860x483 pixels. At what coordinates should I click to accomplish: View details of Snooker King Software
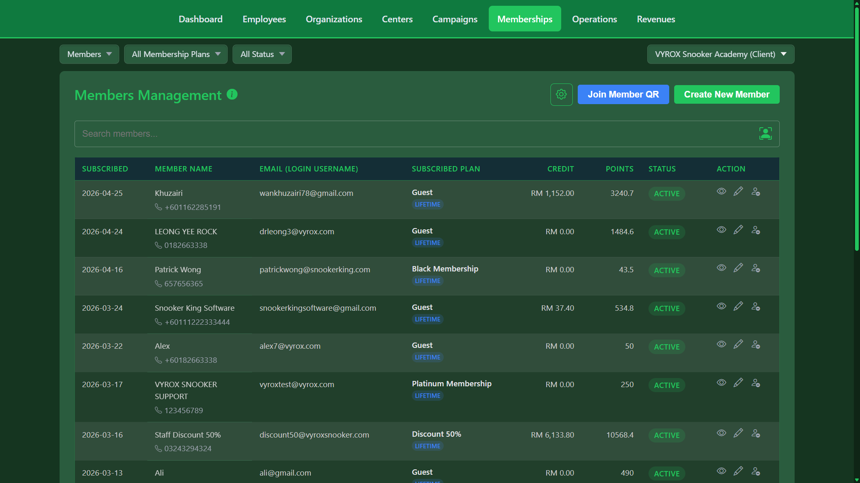[x=721, y=306]
